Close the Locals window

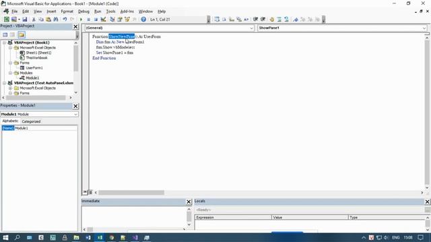428,202
